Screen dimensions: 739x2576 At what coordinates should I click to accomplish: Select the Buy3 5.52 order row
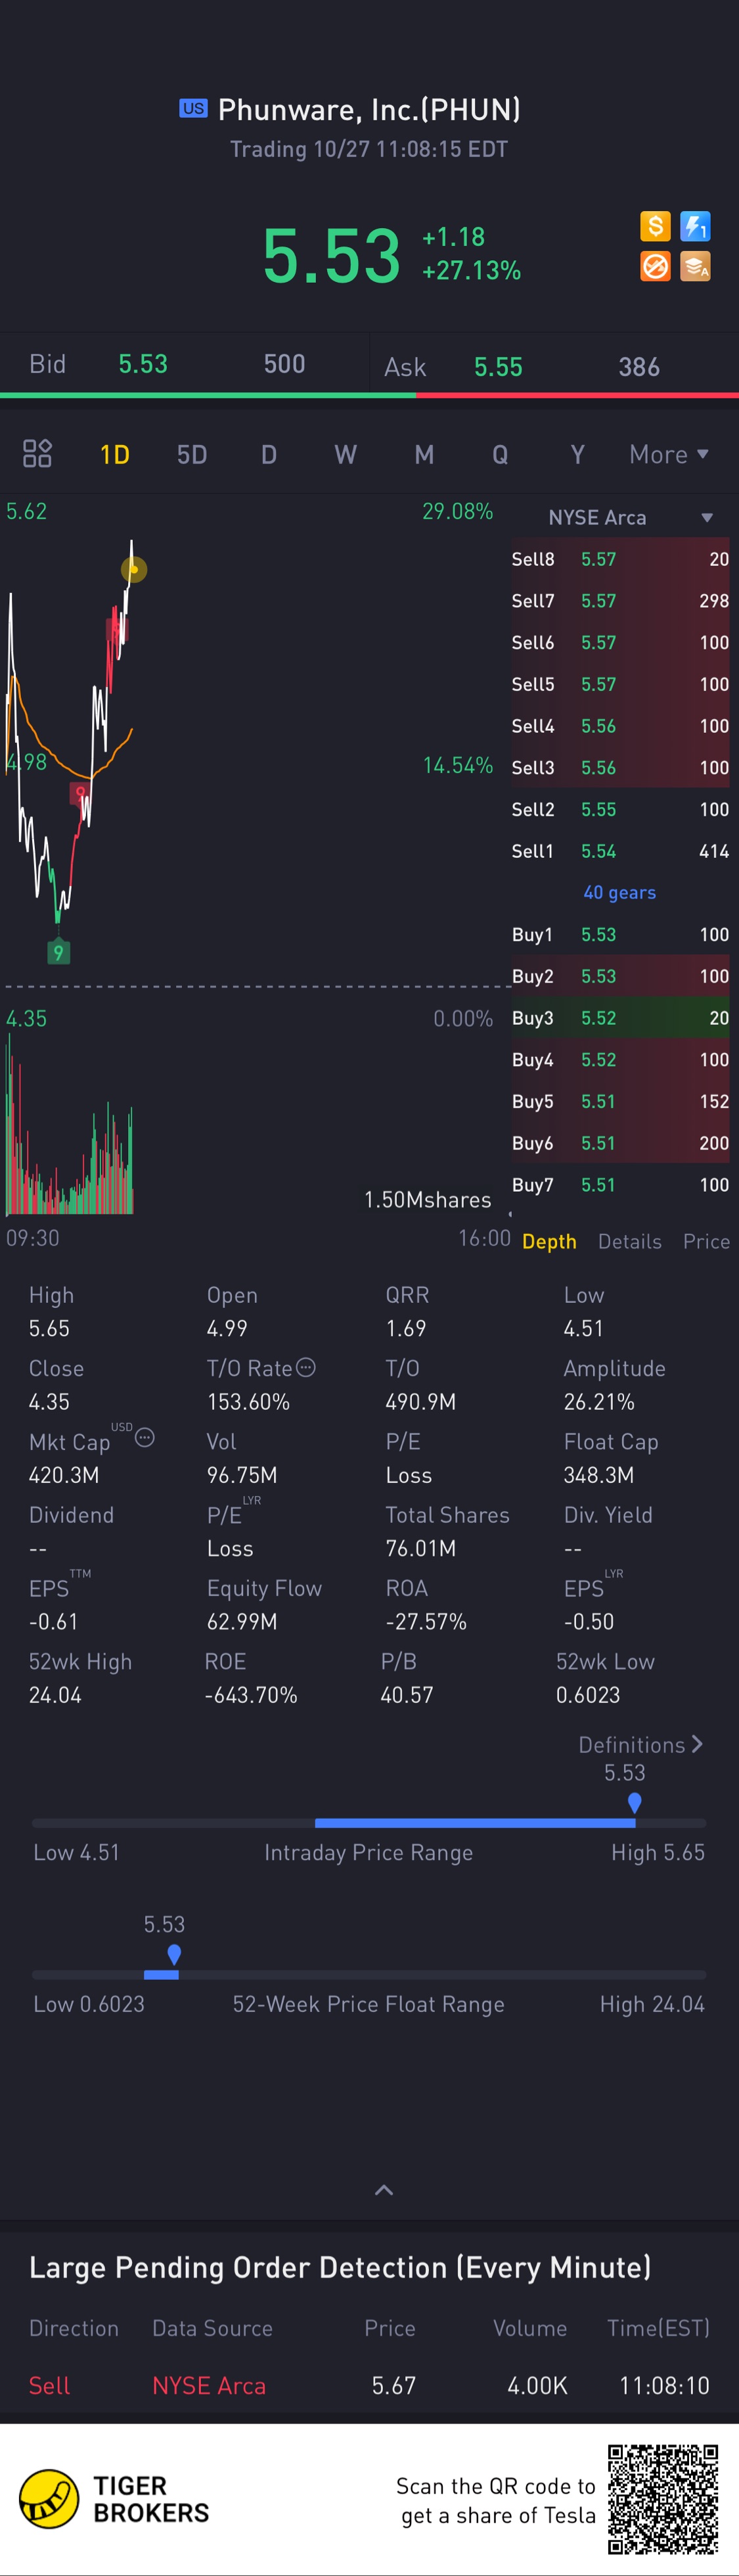pyautogui.click(x=620, y=1018)
